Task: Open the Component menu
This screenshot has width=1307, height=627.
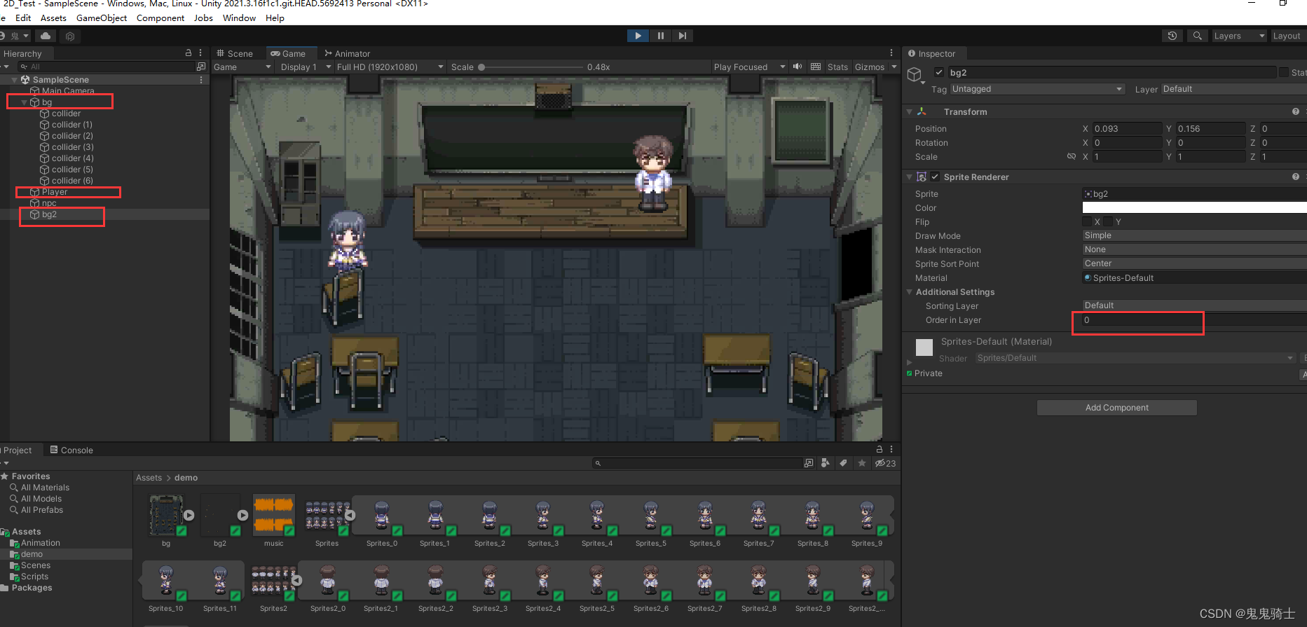Action: pos(160,18)
